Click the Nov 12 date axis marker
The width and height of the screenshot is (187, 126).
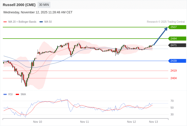(x=131, y=122)
